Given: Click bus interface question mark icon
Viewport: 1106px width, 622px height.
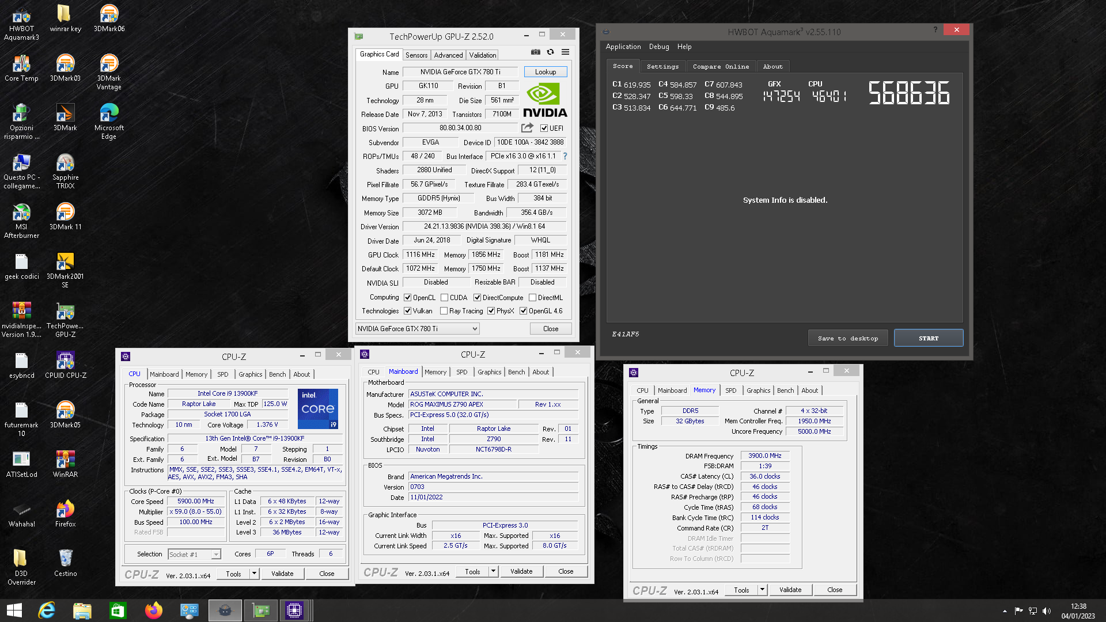Looking at the screenshot, I should pos(565,156).
